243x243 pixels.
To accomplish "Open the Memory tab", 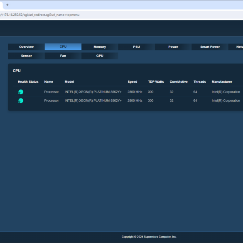I will [100, 47].
